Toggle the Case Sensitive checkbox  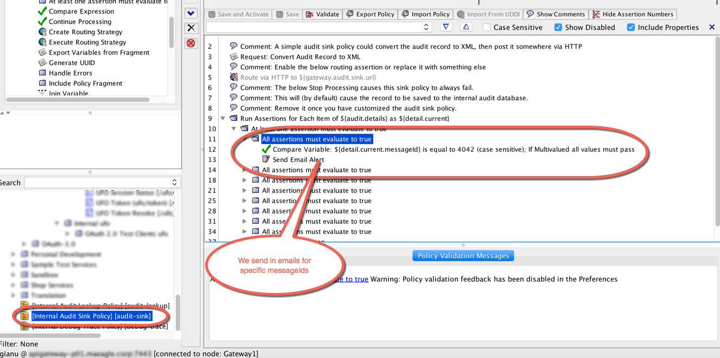tap(486, 27)
